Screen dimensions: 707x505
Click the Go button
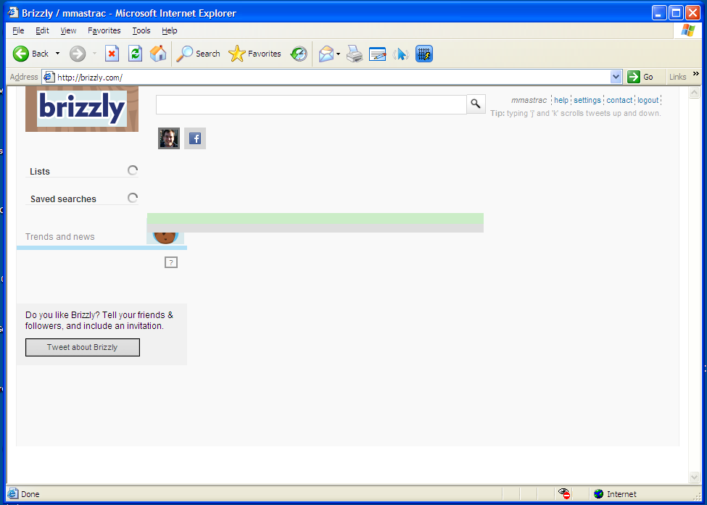tap(640, 77)
